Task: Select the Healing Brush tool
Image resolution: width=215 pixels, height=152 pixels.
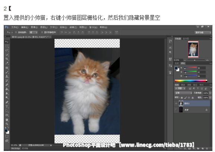Action: tap(7, 68)
